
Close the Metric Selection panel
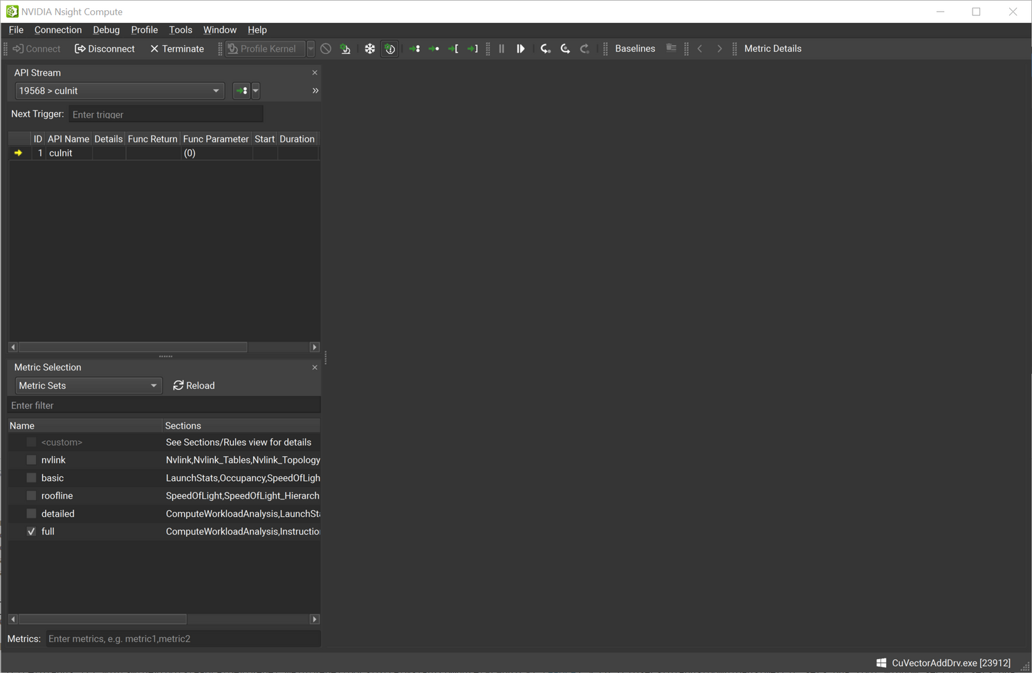click(x=315, y=367)
